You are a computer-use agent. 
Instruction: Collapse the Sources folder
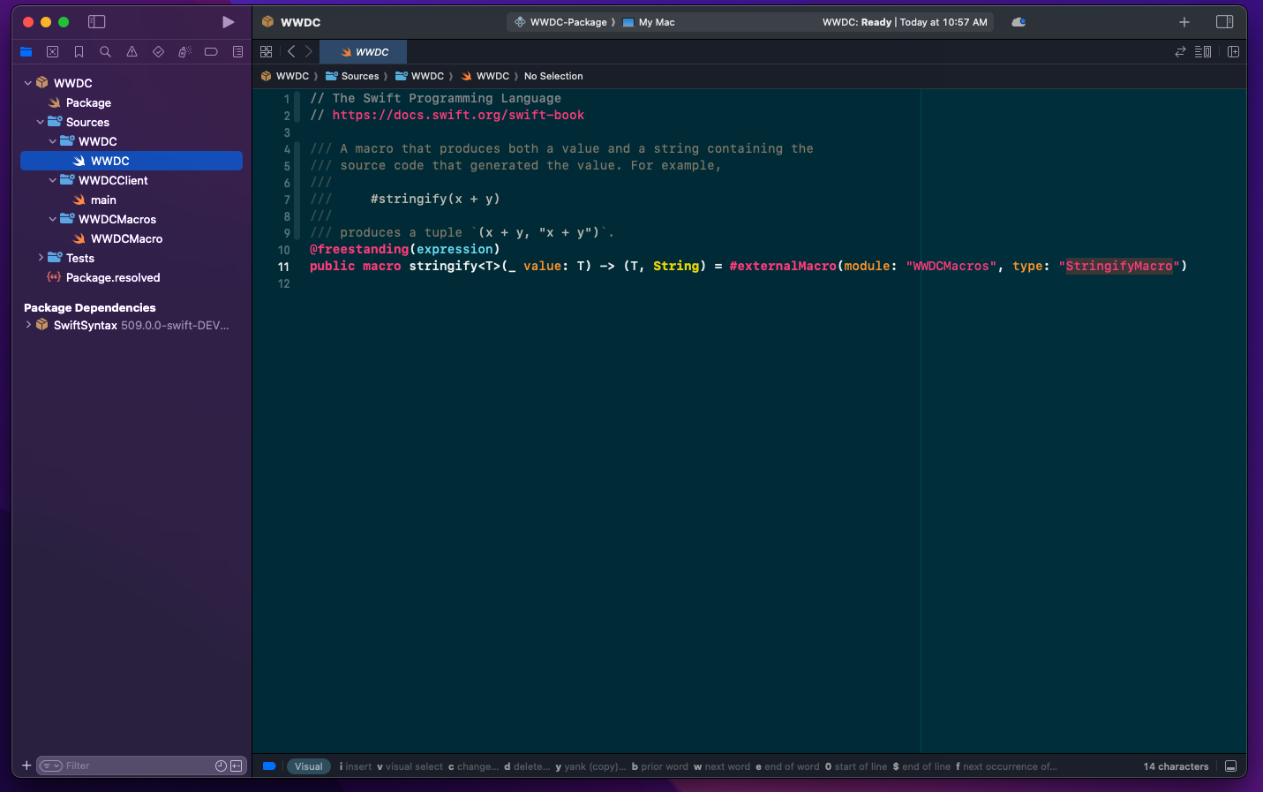41,122
